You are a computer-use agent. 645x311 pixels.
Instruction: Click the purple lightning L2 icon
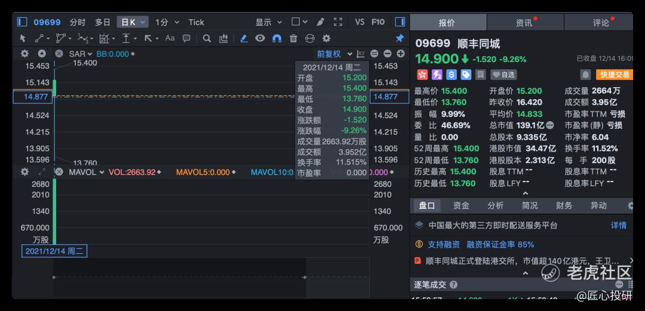click(x=437, y=75)
